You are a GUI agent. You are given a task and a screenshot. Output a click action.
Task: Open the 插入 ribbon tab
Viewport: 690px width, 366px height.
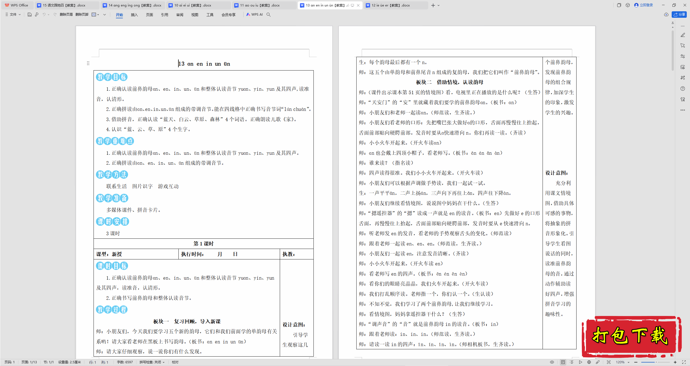pyautogui.click(x=134, y=15)
